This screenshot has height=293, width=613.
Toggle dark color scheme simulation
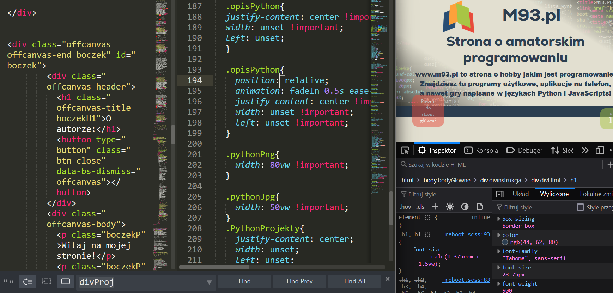pos(465,207)
